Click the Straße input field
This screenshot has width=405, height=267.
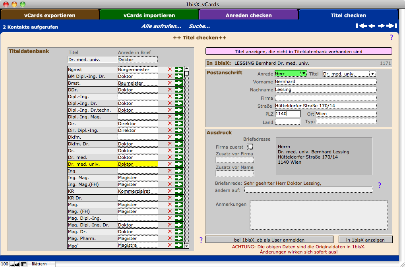(x=325, y=106)
